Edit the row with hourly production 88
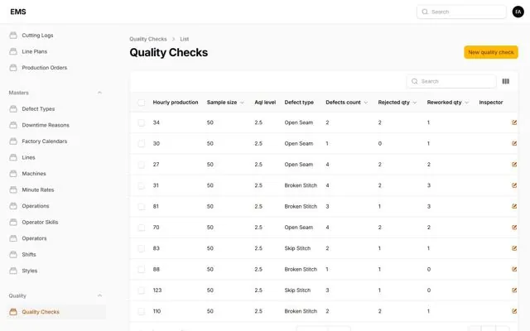This screenshot has width=530, height=331. pos(514,269)
